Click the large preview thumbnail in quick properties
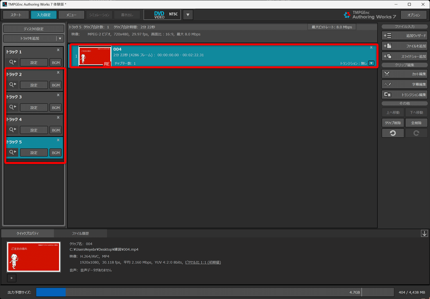 (34, 257)
